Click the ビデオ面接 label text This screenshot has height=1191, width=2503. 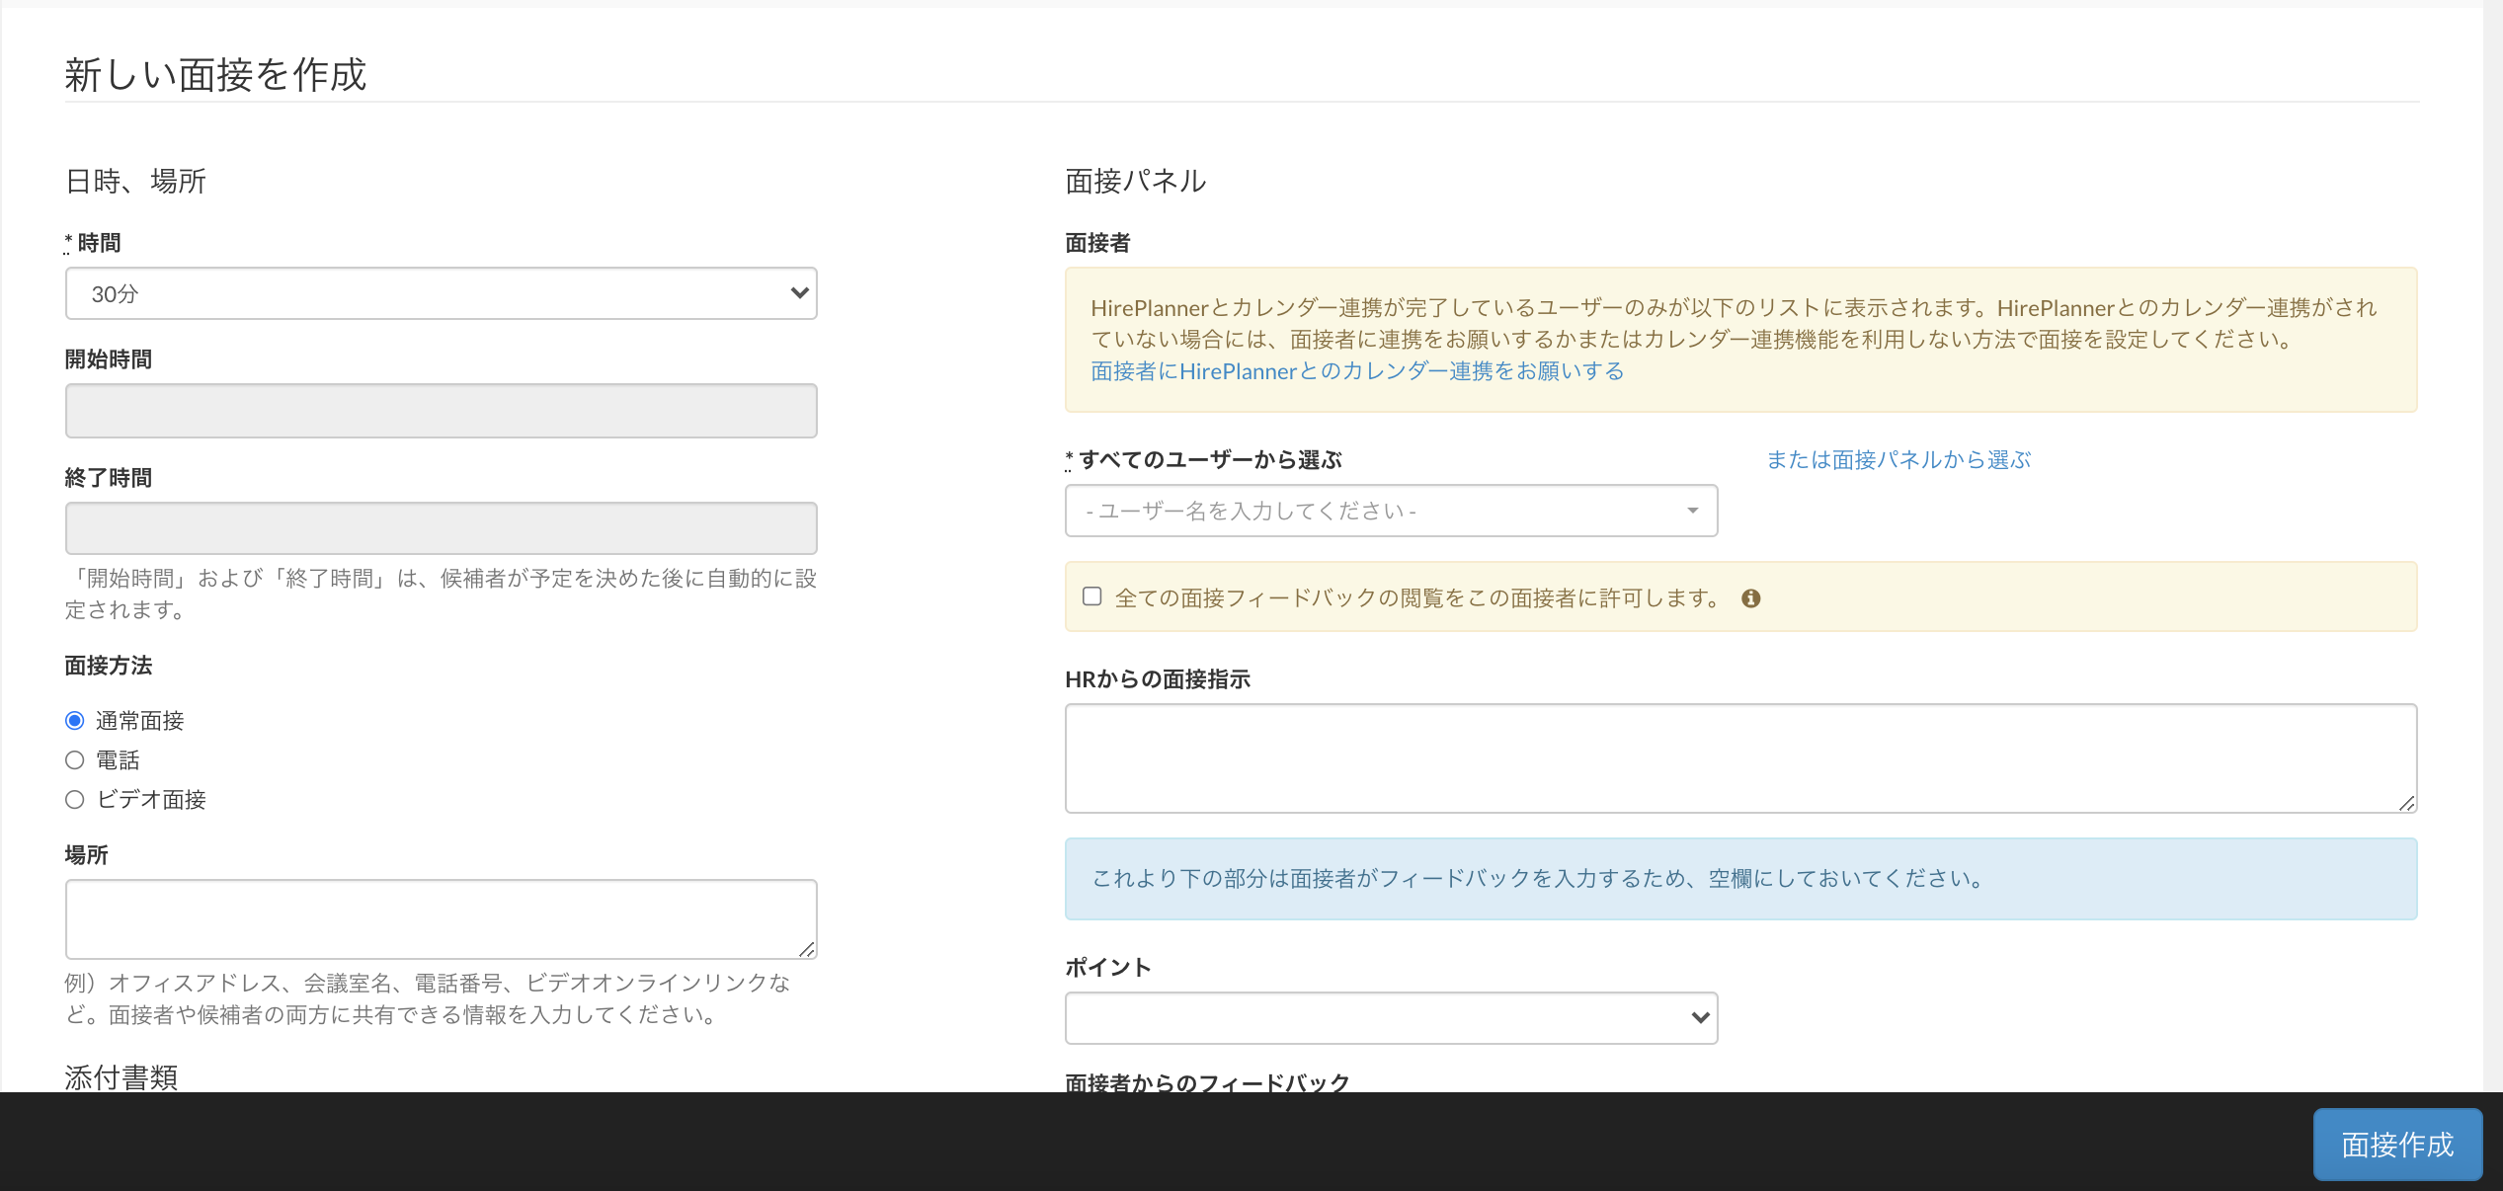tap(151, 800)
